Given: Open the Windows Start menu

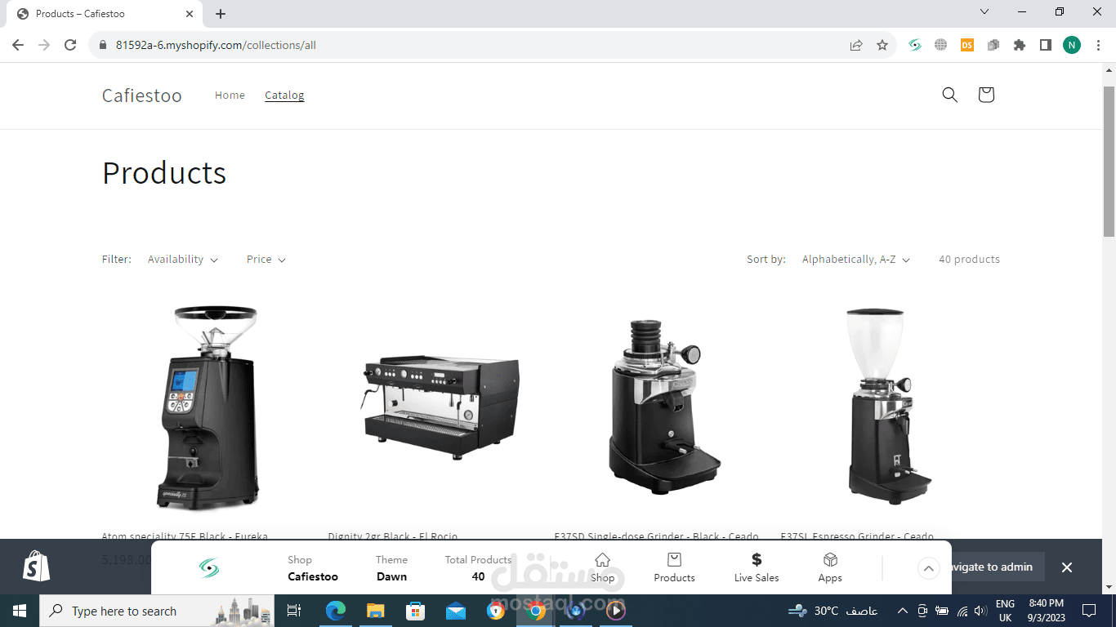Looking at the screenshot, I should click(x=19, y=611).
